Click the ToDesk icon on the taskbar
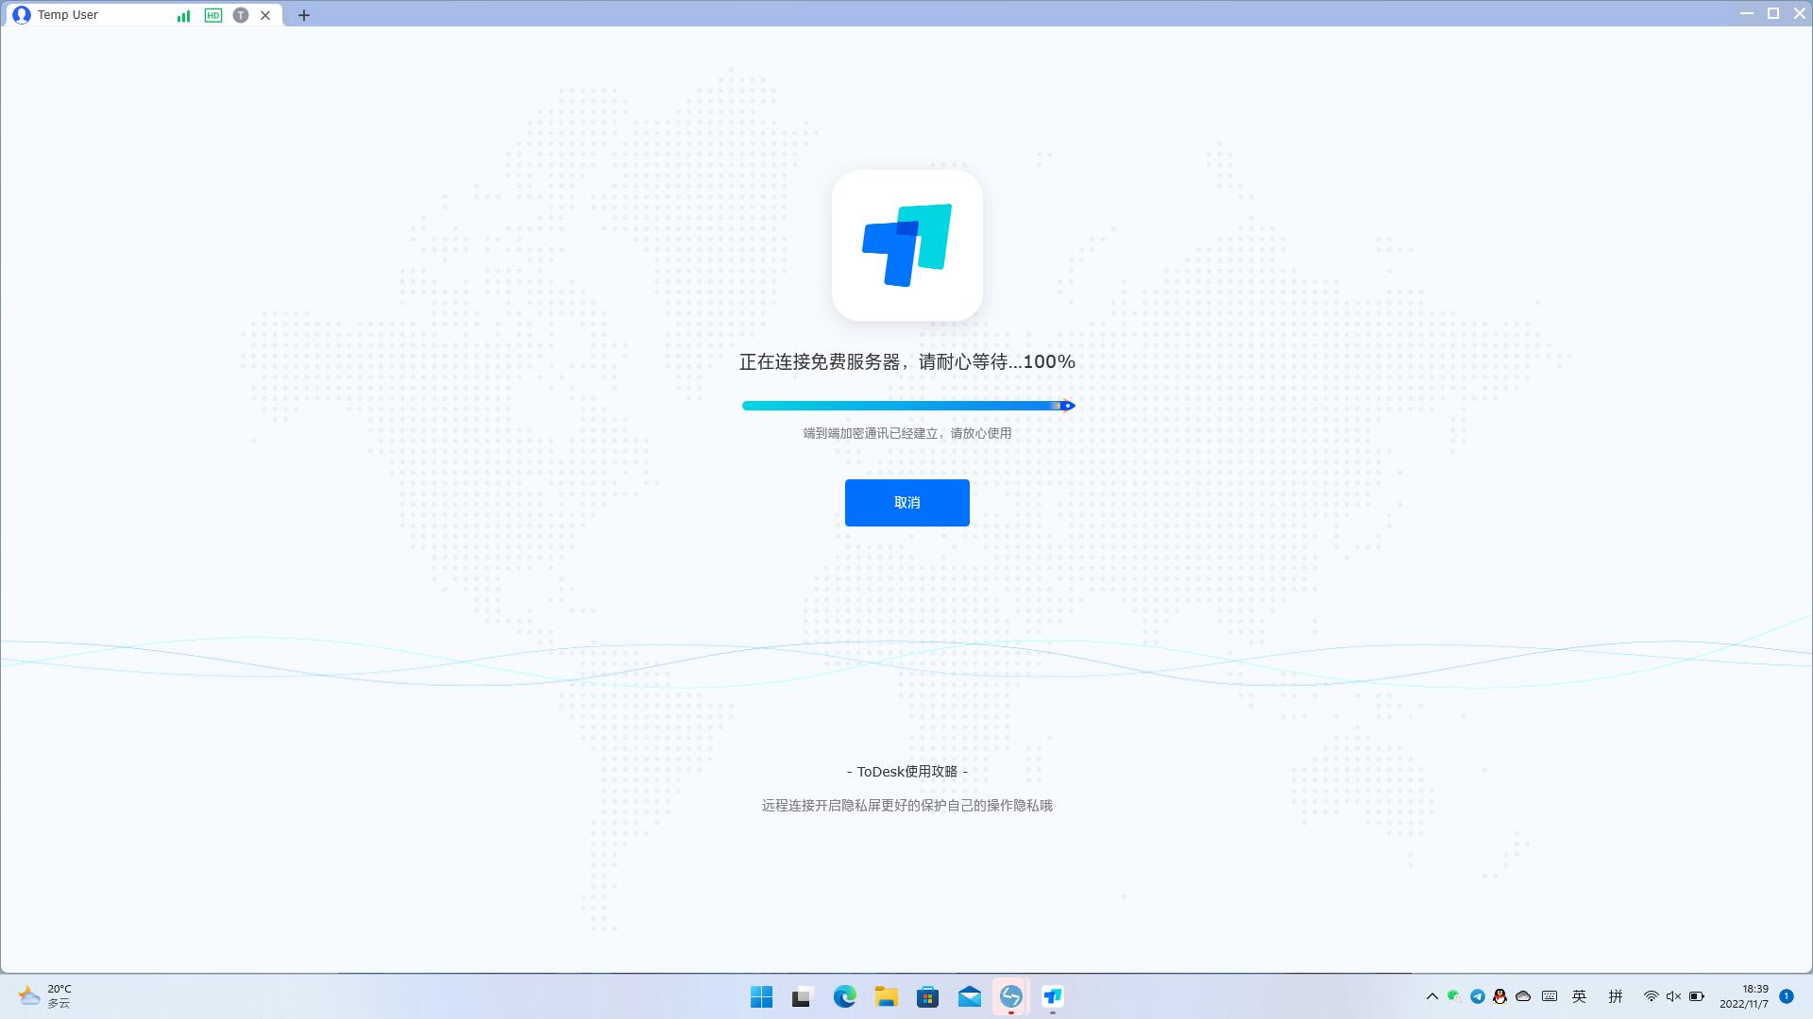This screenshot has width=1813, height=1019. pos(1052,996)
